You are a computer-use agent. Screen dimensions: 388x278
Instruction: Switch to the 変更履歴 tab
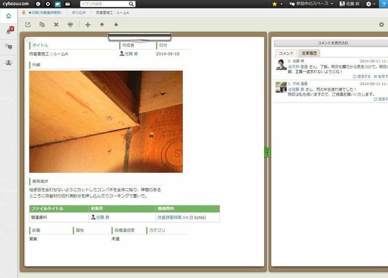(309, 53)
